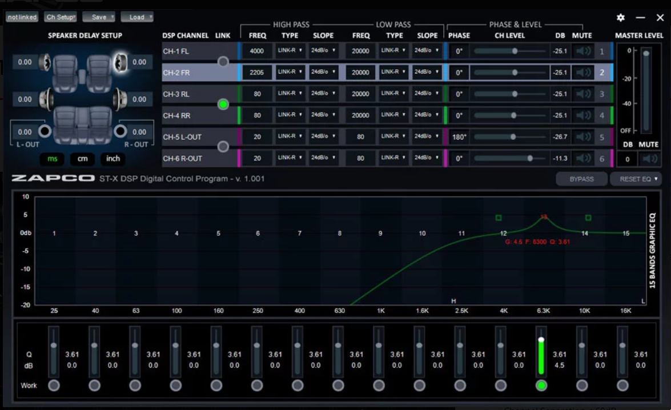671x410 pixels.
Task: Select channel number 6 button
Action: (602, 159)
